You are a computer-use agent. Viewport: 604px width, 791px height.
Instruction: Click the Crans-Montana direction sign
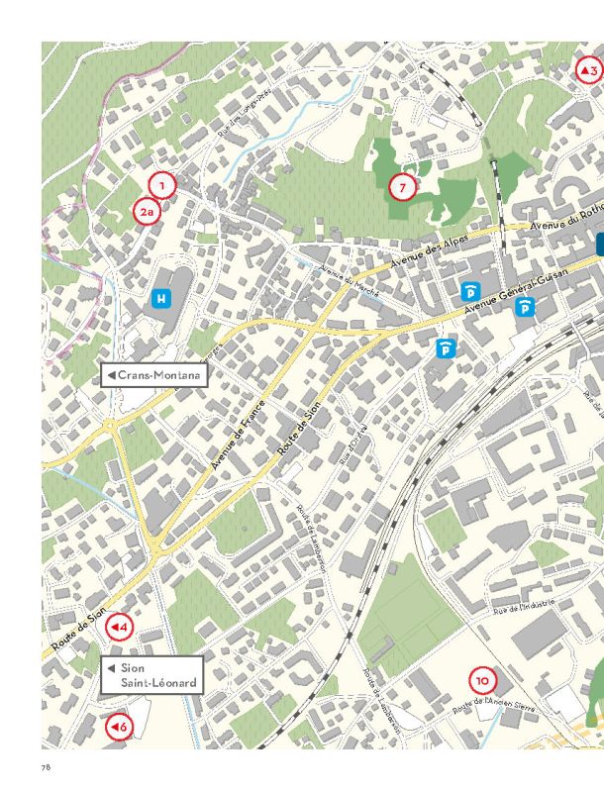[155, 375]
